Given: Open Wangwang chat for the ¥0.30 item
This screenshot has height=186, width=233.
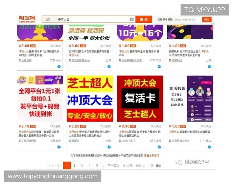Looking at the screenshot, I should tap(159, 147).
